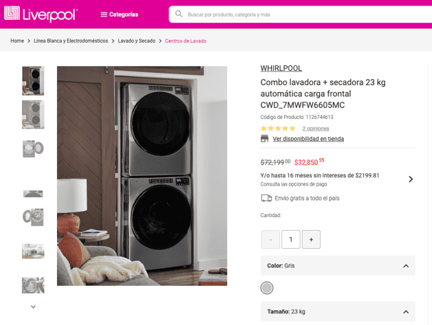The height and width of the screenshot is (325, 432).
Task: Click the search magnifier icon
Action: [179, 14]
